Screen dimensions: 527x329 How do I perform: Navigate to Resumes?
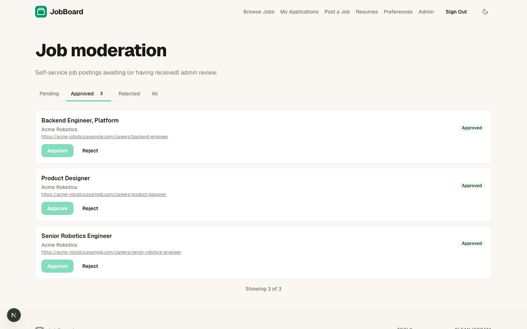click(x=367, y=12)
